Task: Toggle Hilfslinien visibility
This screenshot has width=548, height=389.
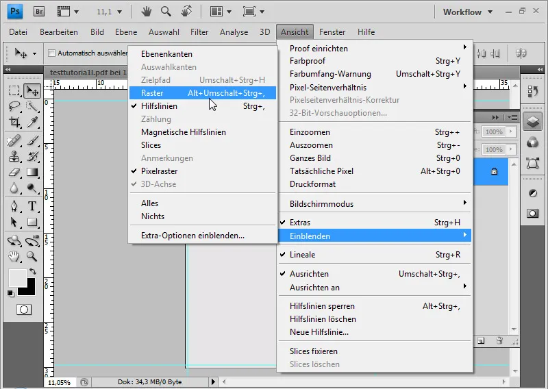Action: (x=203, y=106)
